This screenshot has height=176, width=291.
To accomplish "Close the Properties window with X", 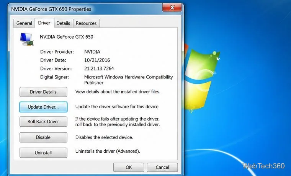I will (172, 7).
